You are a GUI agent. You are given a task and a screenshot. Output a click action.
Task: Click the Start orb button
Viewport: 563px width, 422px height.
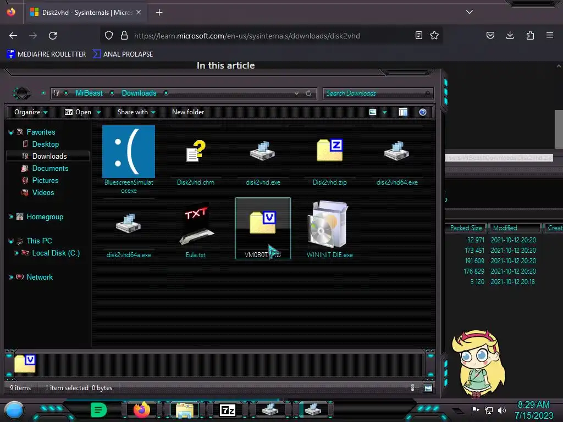[14, 410]
